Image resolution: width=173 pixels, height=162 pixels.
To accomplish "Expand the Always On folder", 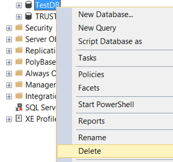I will [x=9, y=74].
